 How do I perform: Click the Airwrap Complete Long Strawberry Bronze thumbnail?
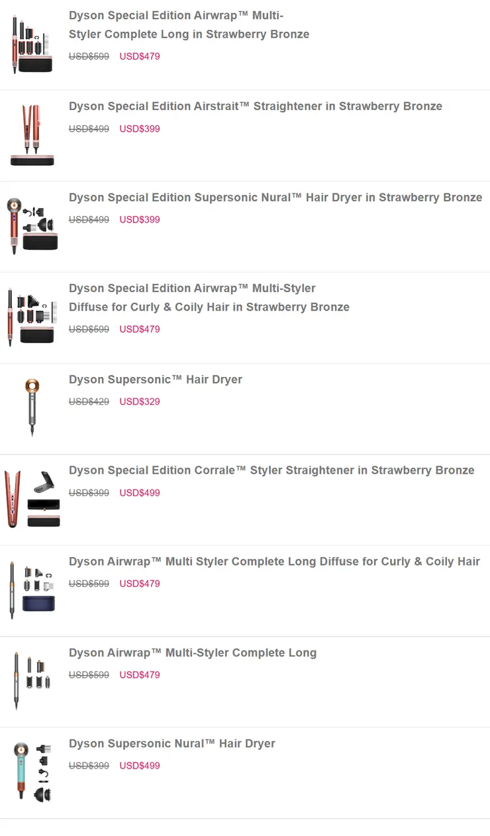(32, 44)
